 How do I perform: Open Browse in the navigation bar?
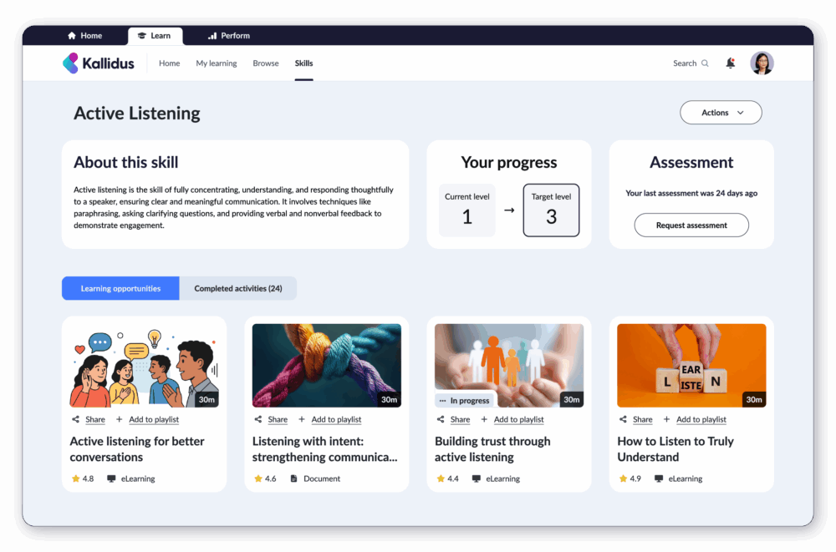click(x=266, y=63)
